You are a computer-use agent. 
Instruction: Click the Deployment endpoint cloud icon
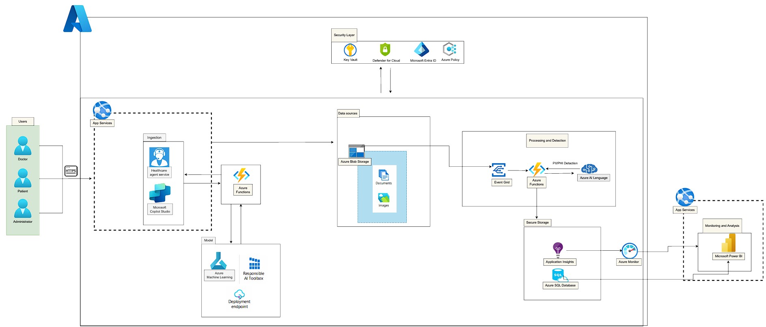click(240, 294)
